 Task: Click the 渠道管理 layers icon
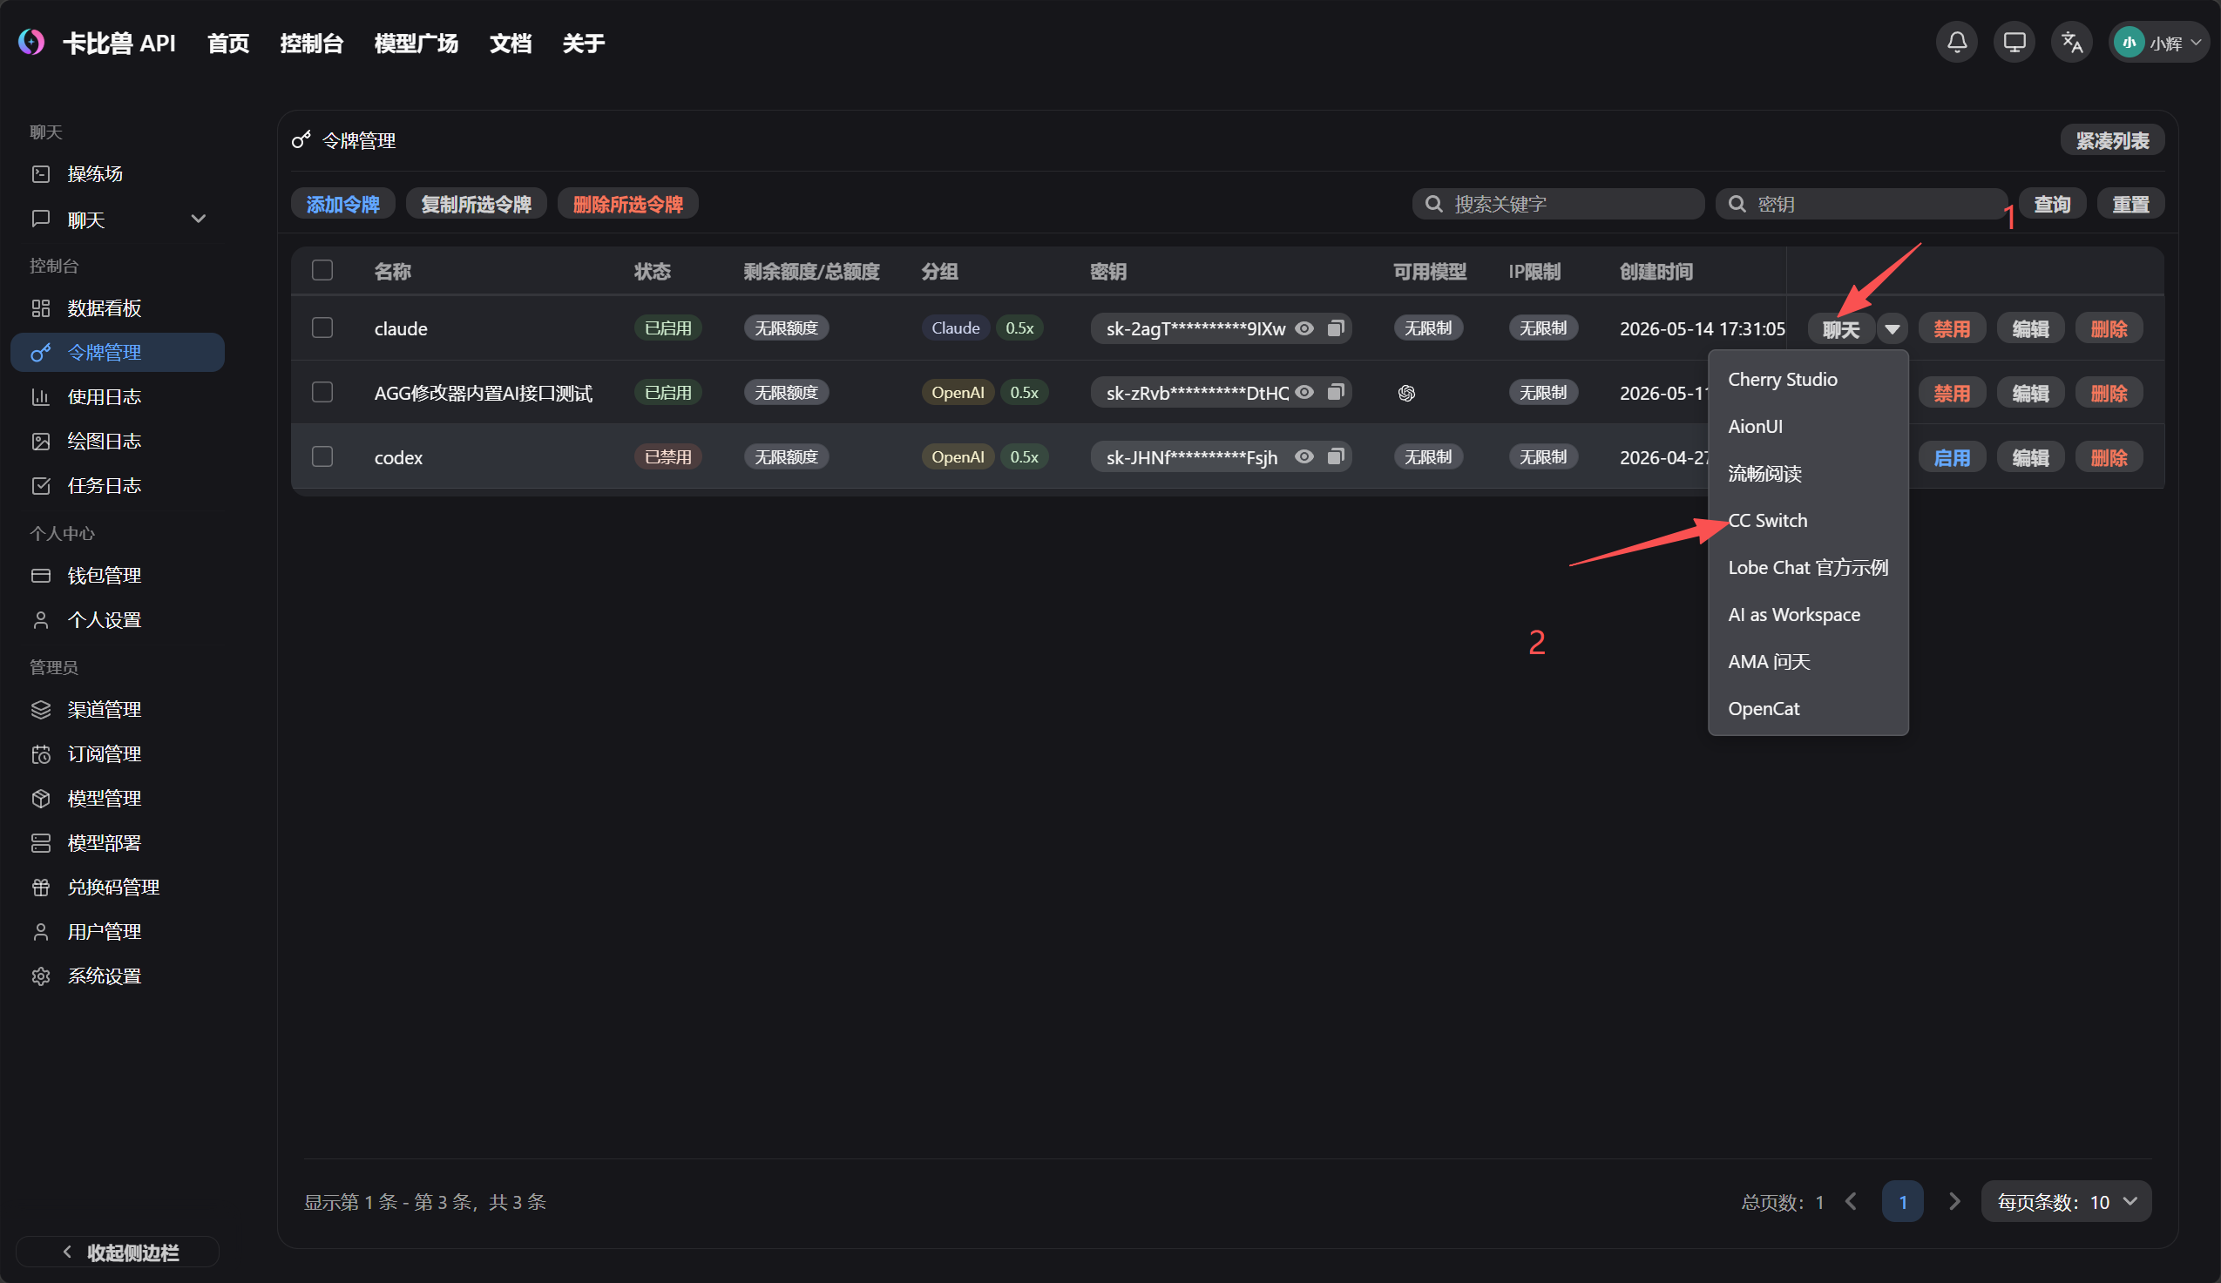[41, 709]
